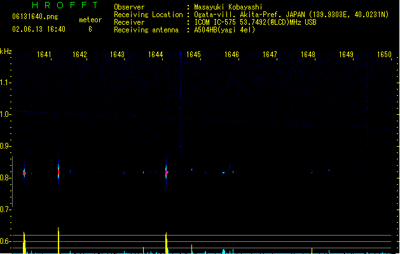Click the 0.7 frequency axis label
400x254 pixels.
(5, 210)
